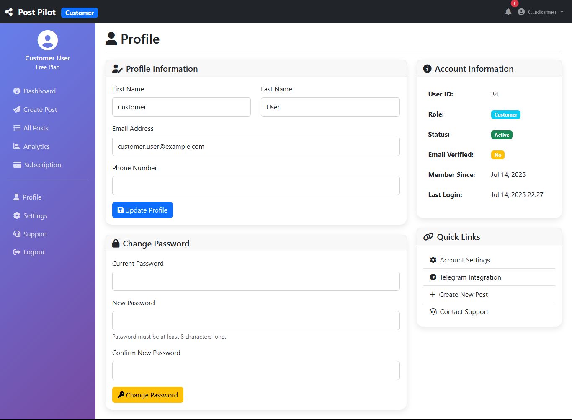Click the Create Post paper plane icon
The width and height of the screenshot is (572, 420).
click(x=17, y=109)
